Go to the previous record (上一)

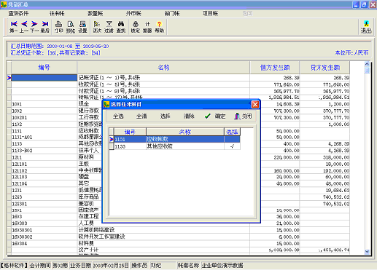click(x=24, y=27)
